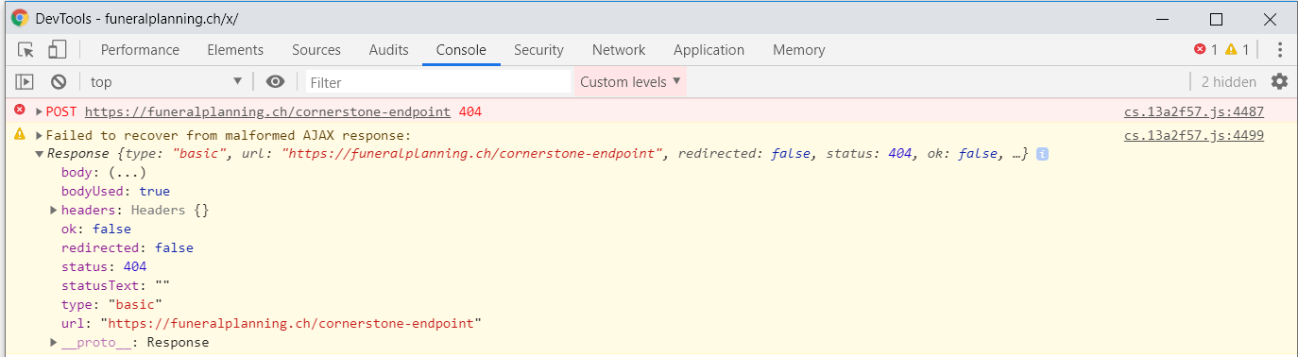Click the warning triangle icon on message row
Viewport: 1298px width, 357px height.
[19, 135]
